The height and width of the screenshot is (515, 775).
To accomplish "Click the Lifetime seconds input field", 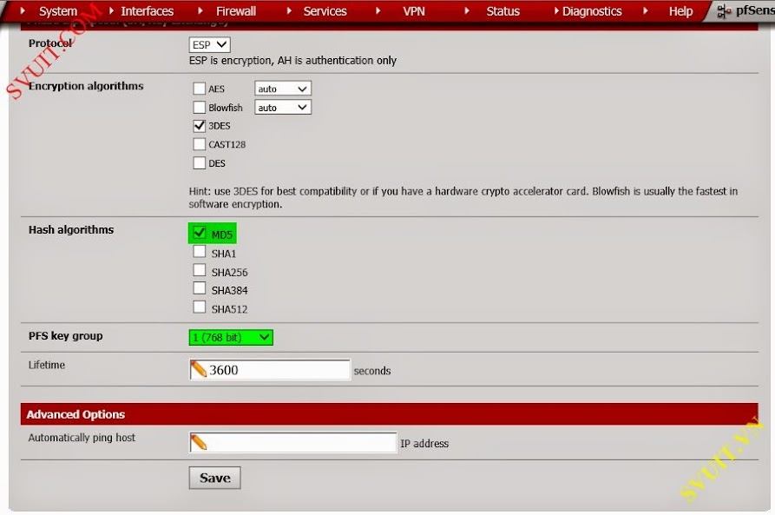I will coord(270,370).
